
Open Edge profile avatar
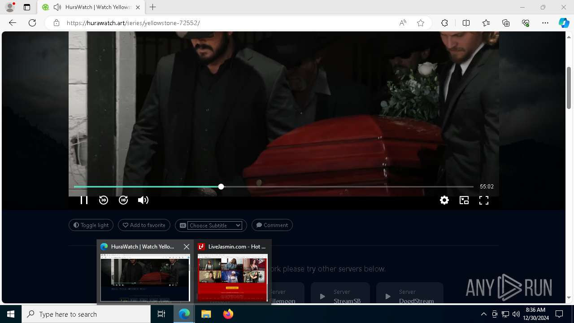[x=10, y=7]
